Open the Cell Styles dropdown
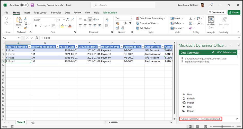Image resolution: width=243 pixels, height=129 pixels. (x=144, y=28)
